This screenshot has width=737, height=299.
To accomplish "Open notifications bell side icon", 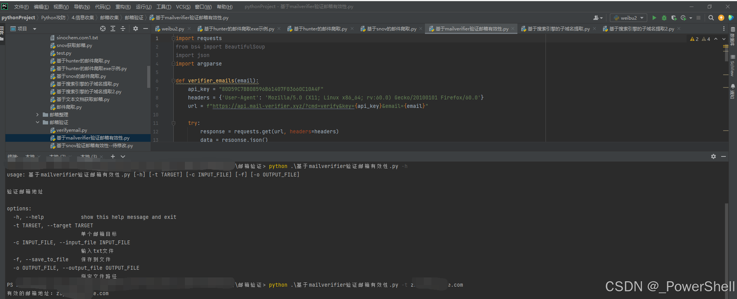I will [x=732, y=86].
